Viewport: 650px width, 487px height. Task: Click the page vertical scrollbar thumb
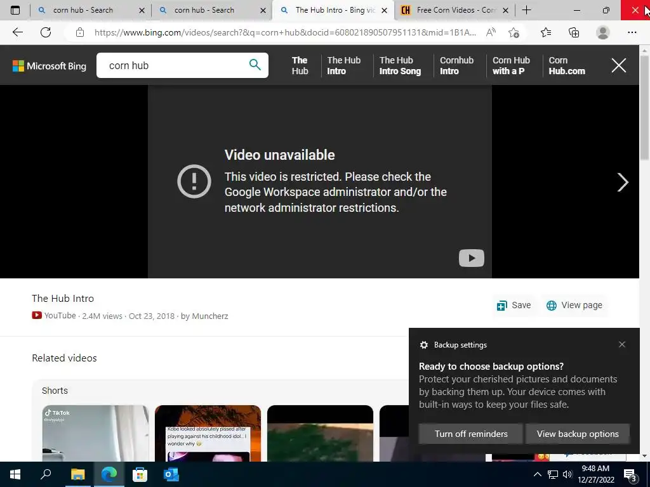(644, 107)
